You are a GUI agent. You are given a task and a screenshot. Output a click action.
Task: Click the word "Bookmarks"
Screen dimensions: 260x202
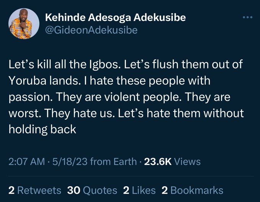tap(197, 190)
